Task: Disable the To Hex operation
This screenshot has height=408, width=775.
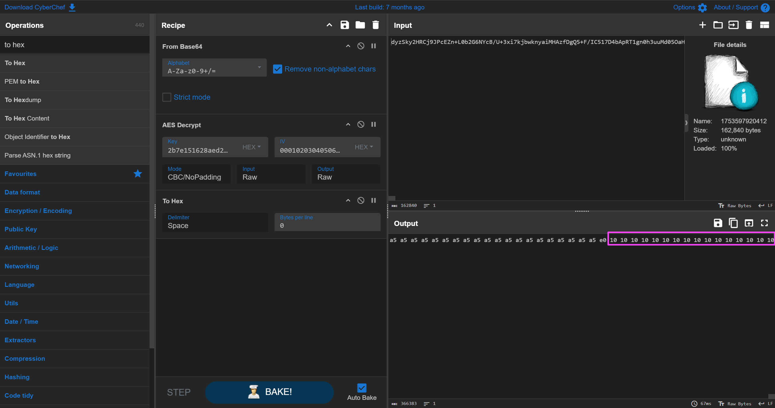Action: click(361, 201)
